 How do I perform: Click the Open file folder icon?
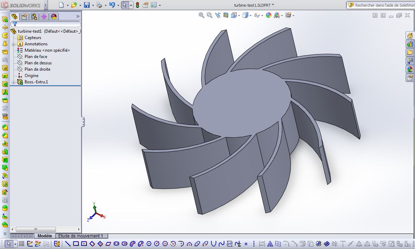pos(74,5)
